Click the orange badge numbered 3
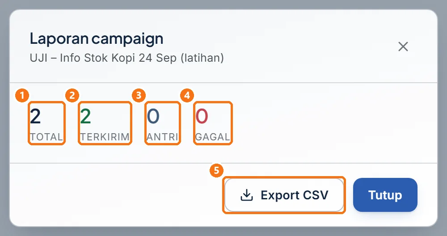This screenshot has height=236, width=447. coord(139,95)
